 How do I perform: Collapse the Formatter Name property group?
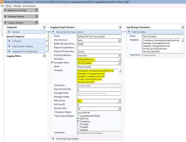[52, 62]
